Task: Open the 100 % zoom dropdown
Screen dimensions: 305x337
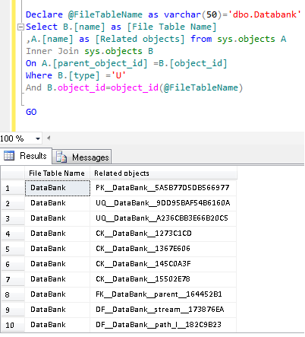Action: (x=38, y=138)
